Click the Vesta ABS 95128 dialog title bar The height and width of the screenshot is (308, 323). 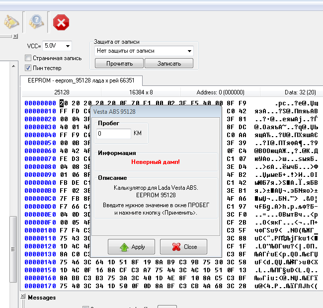[156, 112]
